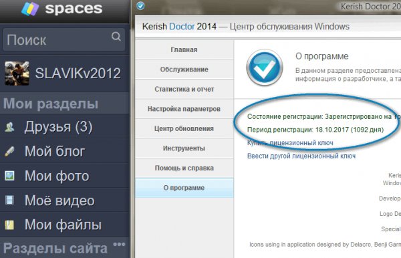The image size is (401, 258).
Task: Switch to Центр обновления tab
Action: tap(184, 128)
